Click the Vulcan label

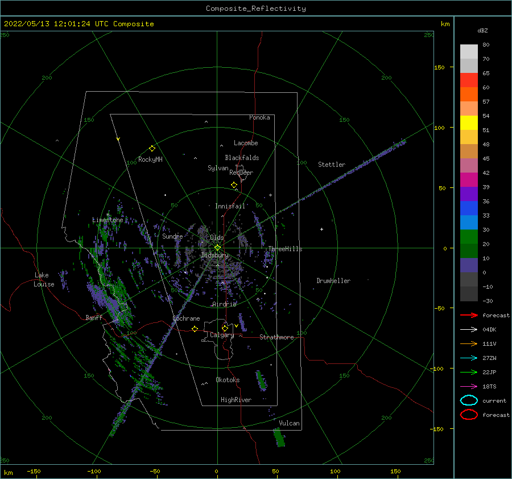[289, 423]
